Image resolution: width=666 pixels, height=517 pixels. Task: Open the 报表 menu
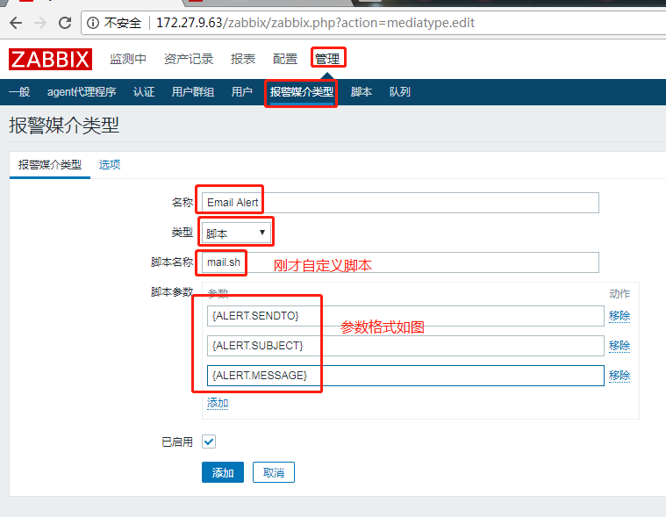point(243,59)
